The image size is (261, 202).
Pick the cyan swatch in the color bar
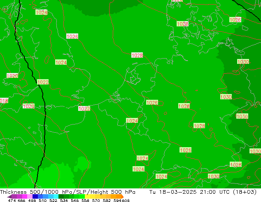(x=56, y=196)
